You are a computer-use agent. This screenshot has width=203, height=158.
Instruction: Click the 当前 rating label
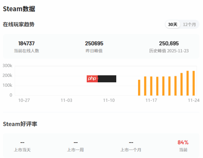183,150
